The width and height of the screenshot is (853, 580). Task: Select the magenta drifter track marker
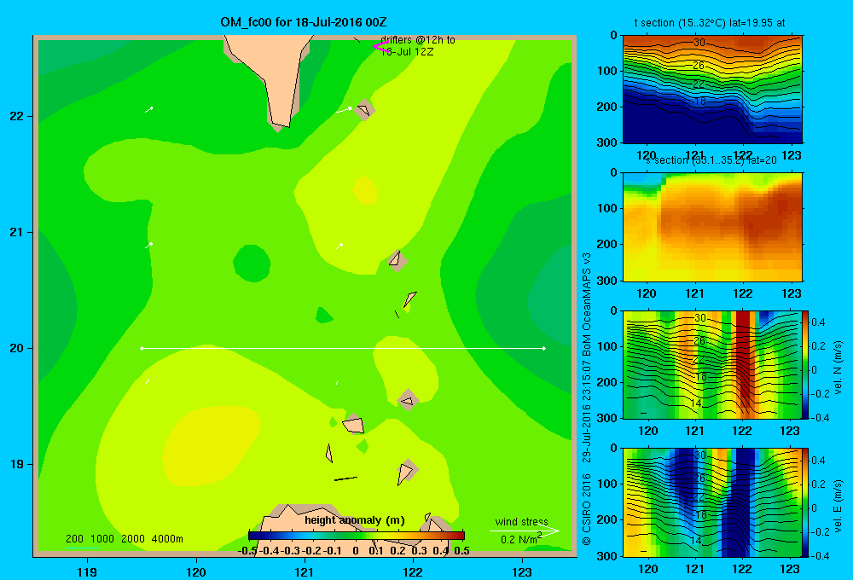380,47
